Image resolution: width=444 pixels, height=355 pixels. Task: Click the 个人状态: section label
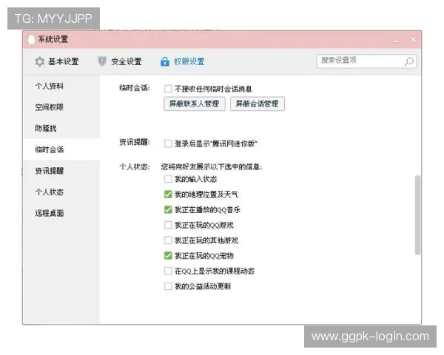[135, 166]
